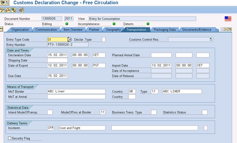Open the Item Overview tab
The image size is (237, 143).
coord(73,30)
